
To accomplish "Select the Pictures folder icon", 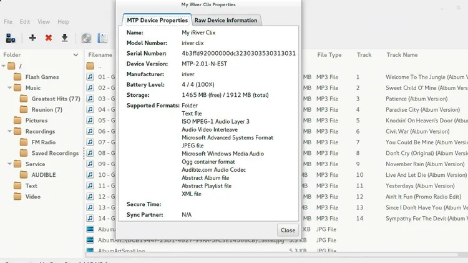I will pyautogui.click(x=17, y=121).
